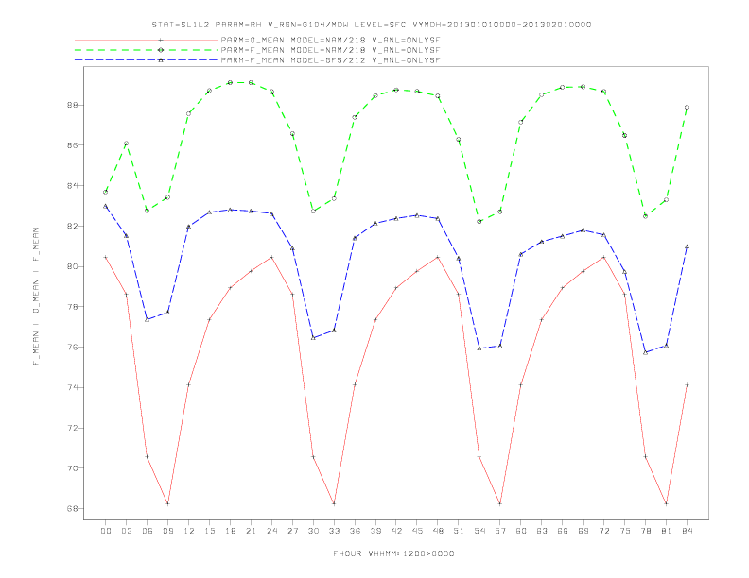Click y-axis tick value 82
The height and width of the screenshot is (578, 749).
pos(72,226)
